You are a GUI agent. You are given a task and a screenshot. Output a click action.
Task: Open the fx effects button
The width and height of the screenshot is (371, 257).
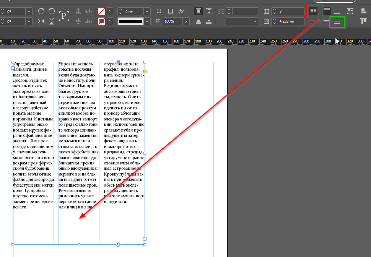[x=182, y=11]
